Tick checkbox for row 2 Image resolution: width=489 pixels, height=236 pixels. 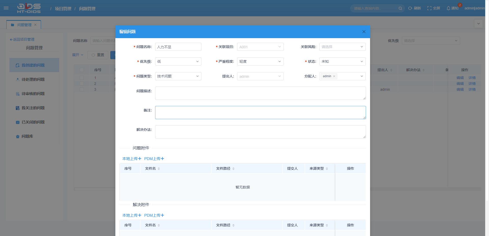pos(82,84)
